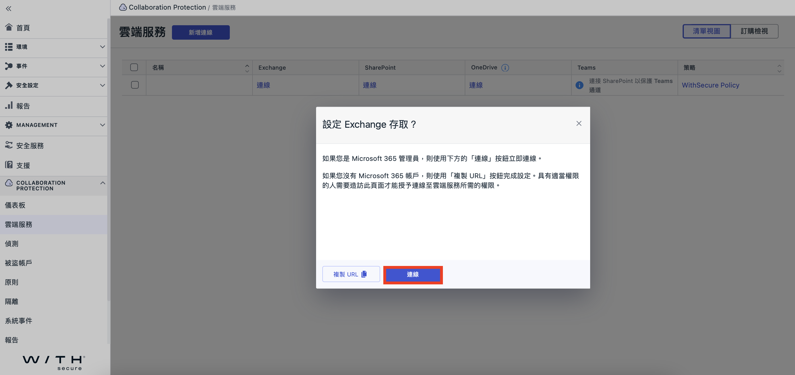Click the 環境 list icon in the sidebar

9,47
